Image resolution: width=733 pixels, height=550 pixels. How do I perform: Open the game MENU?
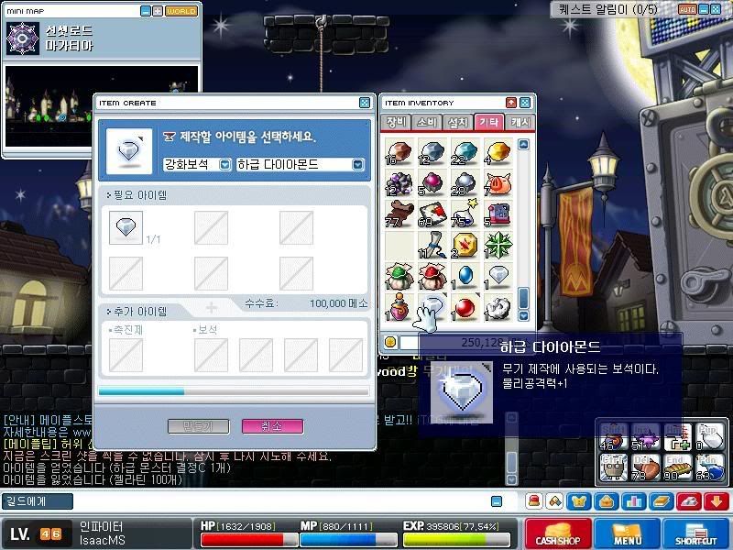point(628,533)
